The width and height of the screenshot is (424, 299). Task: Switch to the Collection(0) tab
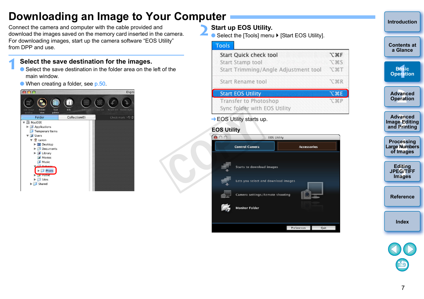pos(77,117)
